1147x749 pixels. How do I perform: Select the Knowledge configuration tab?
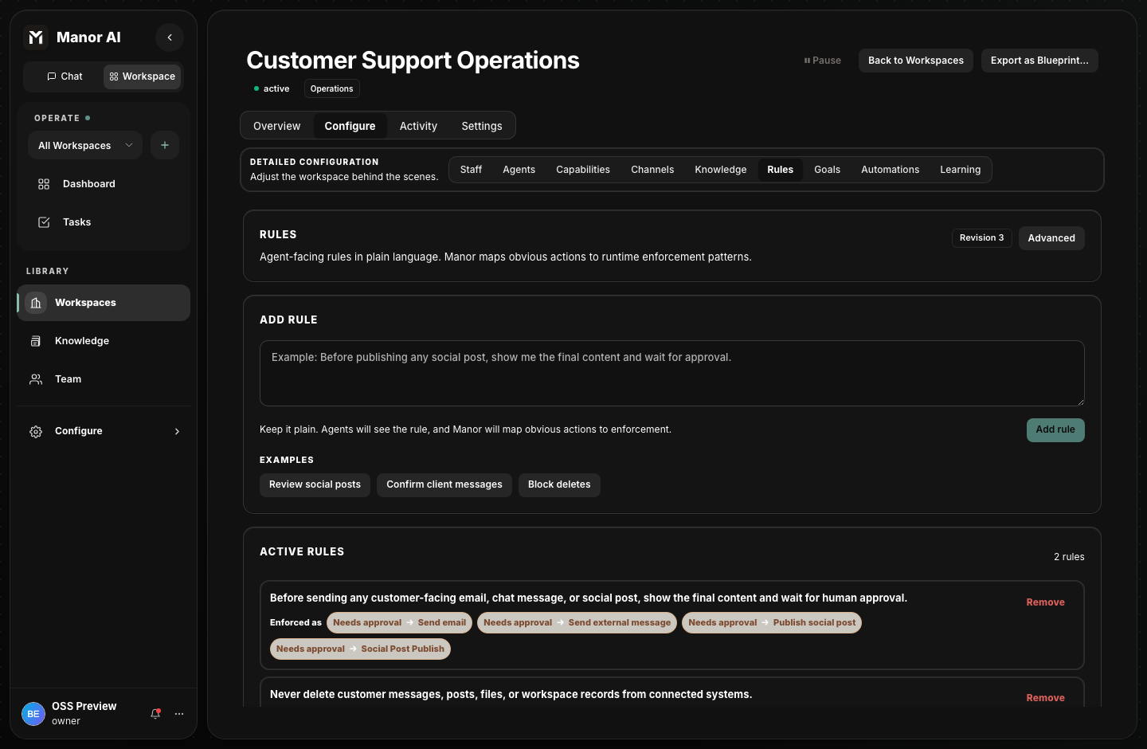(x=721, y=170)
